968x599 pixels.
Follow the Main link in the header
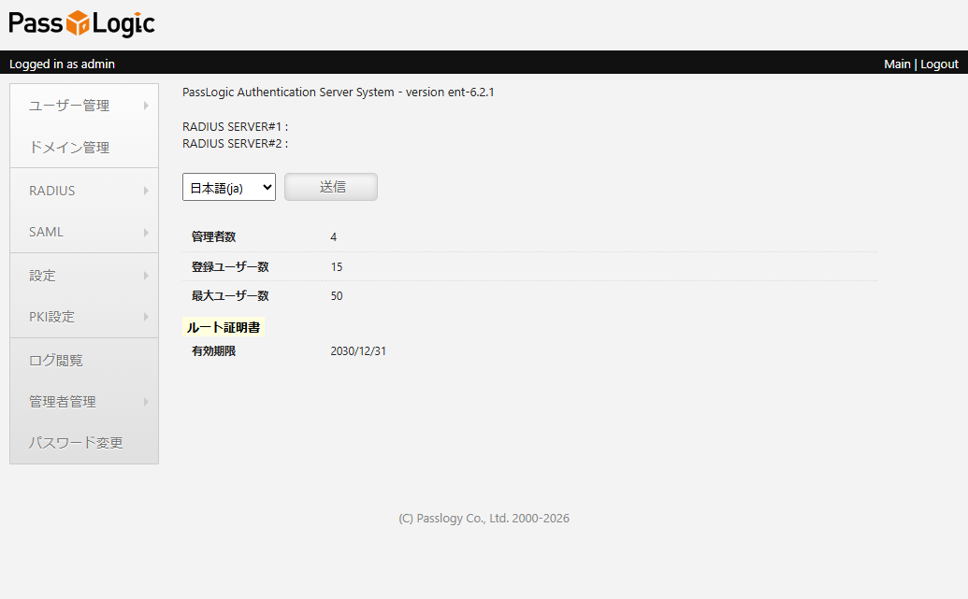(897, 64)
